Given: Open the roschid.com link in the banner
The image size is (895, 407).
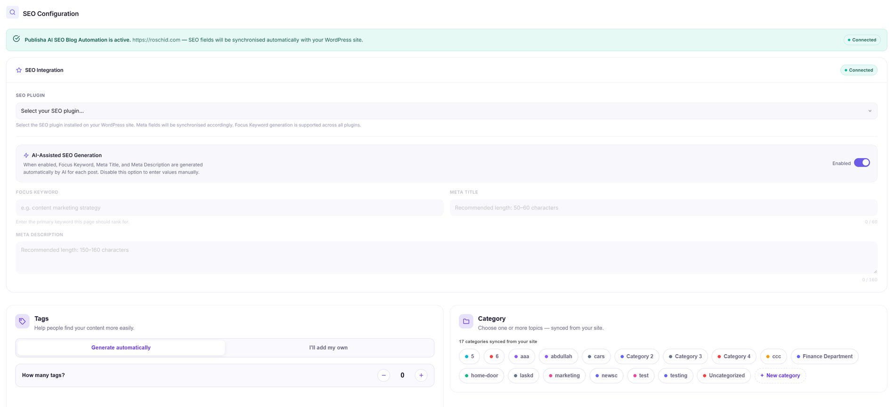Looking at the screenshot, I should (x=156, y=40).
